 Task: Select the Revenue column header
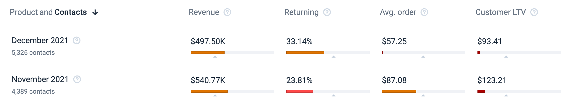tap(204, 12)
